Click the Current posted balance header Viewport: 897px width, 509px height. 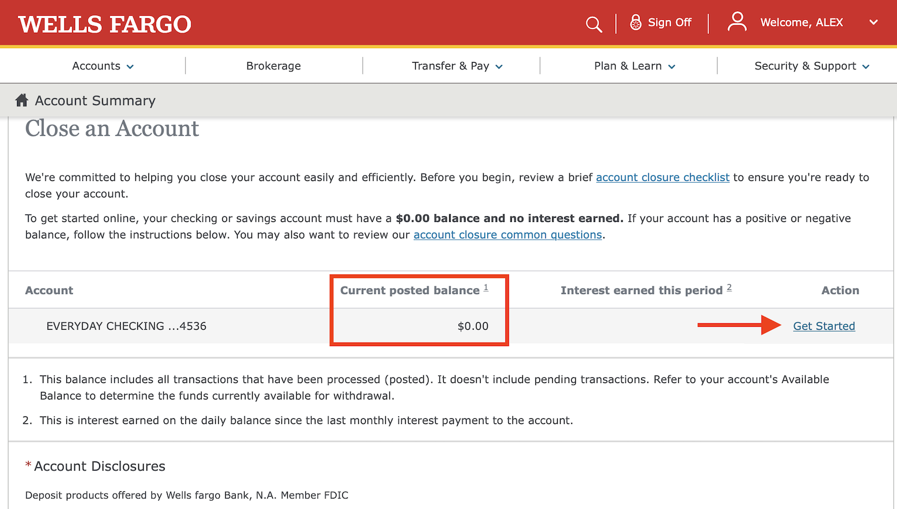[410, 291]
